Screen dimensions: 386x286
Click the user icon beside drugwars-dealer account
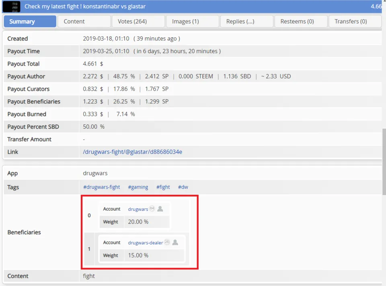(x=175, y=243)
